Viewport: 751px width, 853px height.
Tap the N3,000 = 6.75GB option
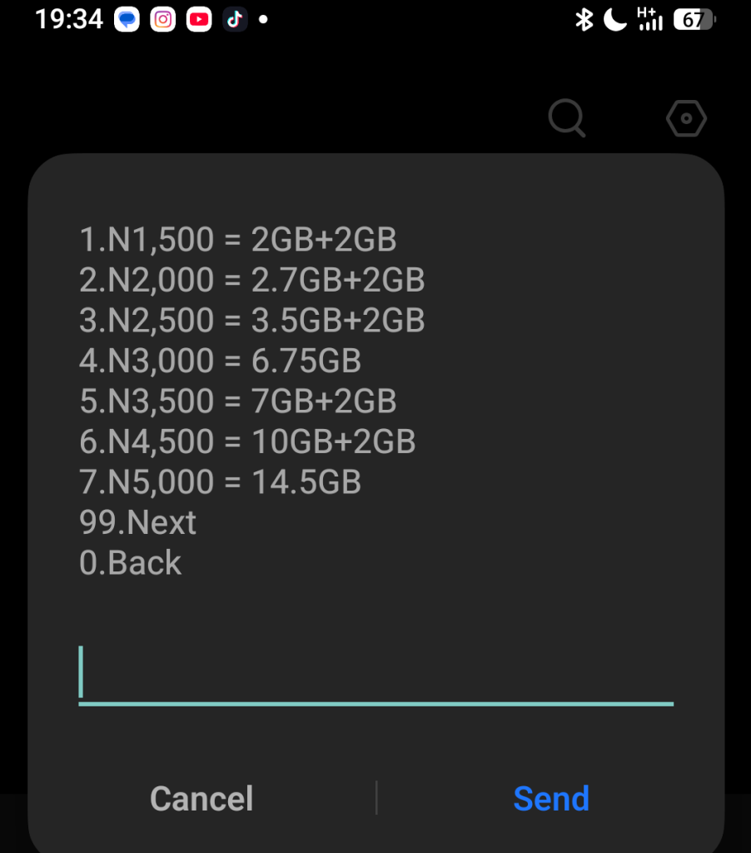[220, 361]
